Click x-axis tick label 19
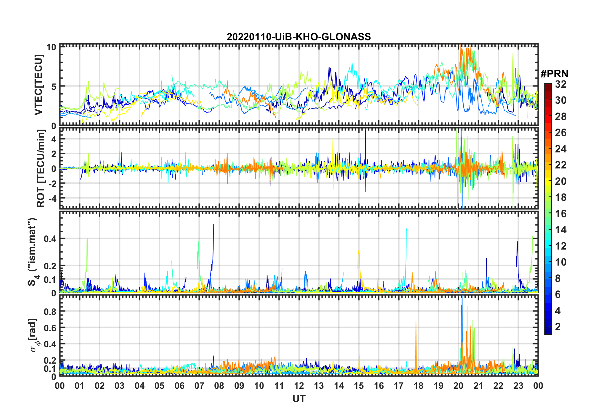The width and height of the screenshot is (598, 418). 439,386
